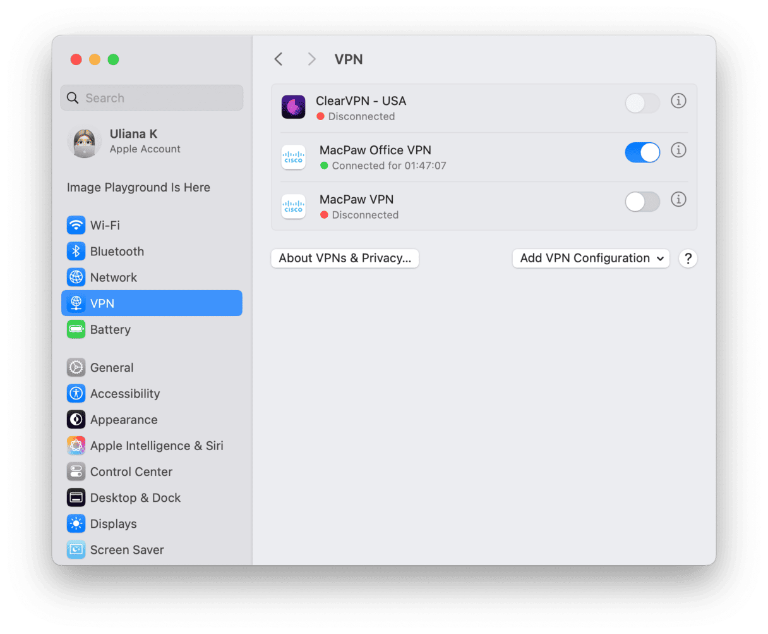
Task: Click MacPaw Office VPN name text
Action: [375, 150]
